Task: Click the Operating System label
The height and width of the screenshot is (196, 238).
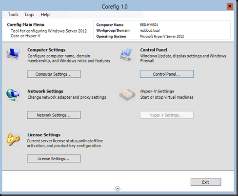Action: pos(111,36)
